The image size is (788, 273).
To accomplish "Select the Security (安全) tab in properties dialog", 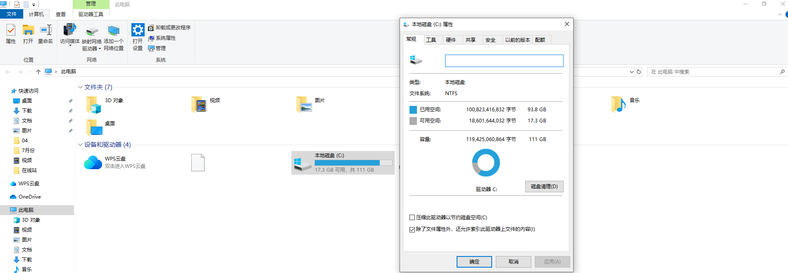I will (x=490, y=40).
